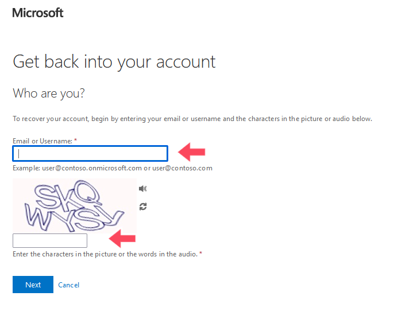Screen dimensions: 406x331
Task: Cancel the account recovery via the Cancel link
Action: click(x=68, y=285)
